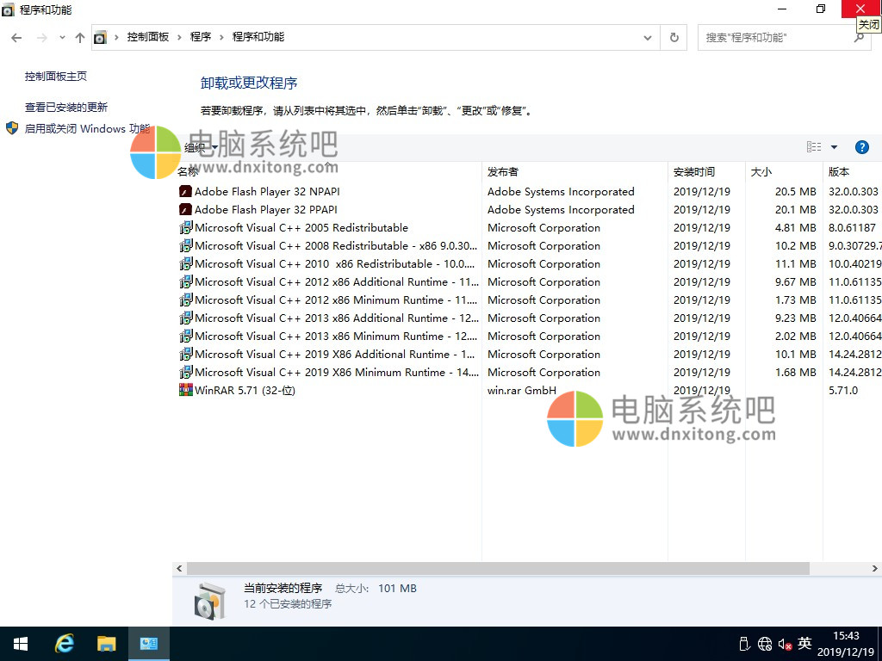This screenshot has height=661, width=882.
Task: Expand the recent locations dropdown arrow
Action: click(62, 38)
